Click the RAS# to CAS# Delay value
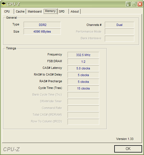Viewport: 144px width, 155px height. pyautogui.click(x=83, y=75)
